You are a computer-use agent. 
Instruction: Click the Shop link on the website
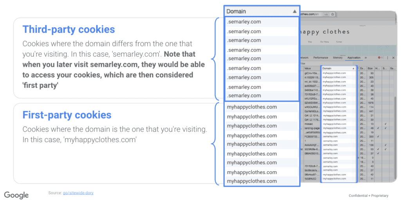coord(310,42)
